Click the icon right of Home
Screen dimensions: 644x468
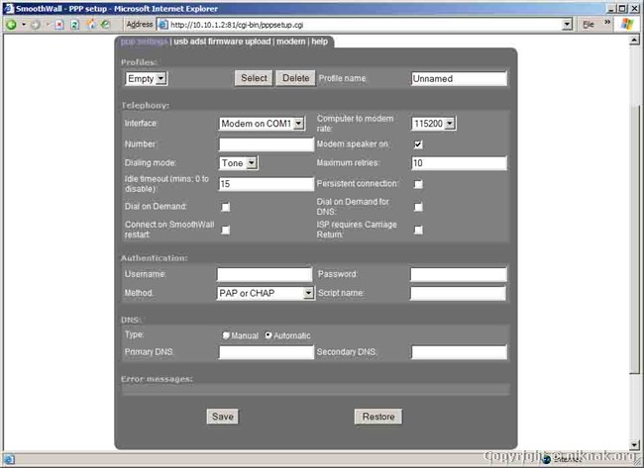106,25
